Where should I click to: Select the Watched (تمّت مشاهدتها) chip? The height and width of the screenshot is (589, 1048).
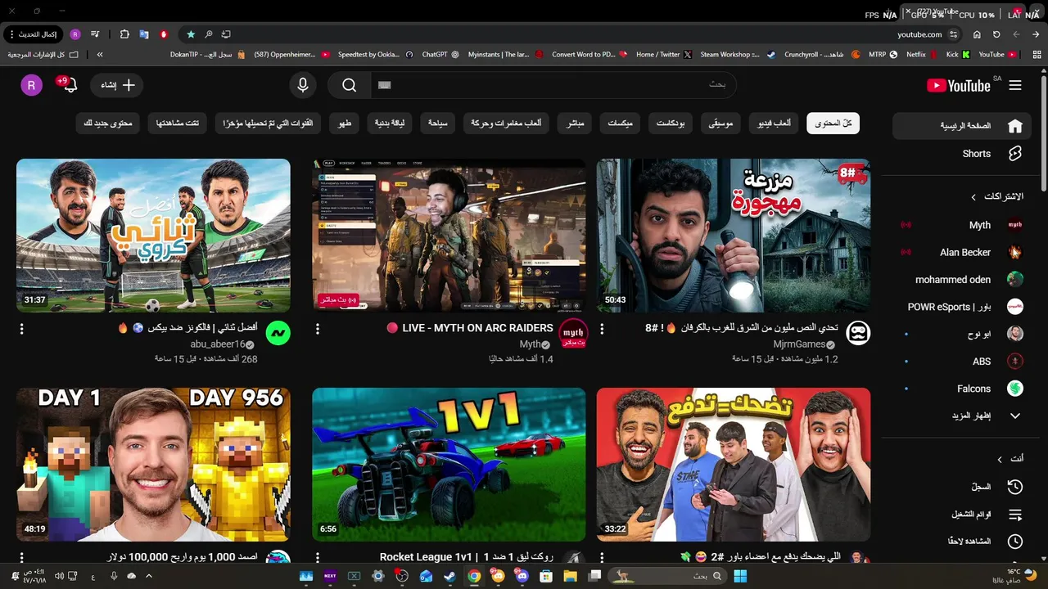click(178, 124)
